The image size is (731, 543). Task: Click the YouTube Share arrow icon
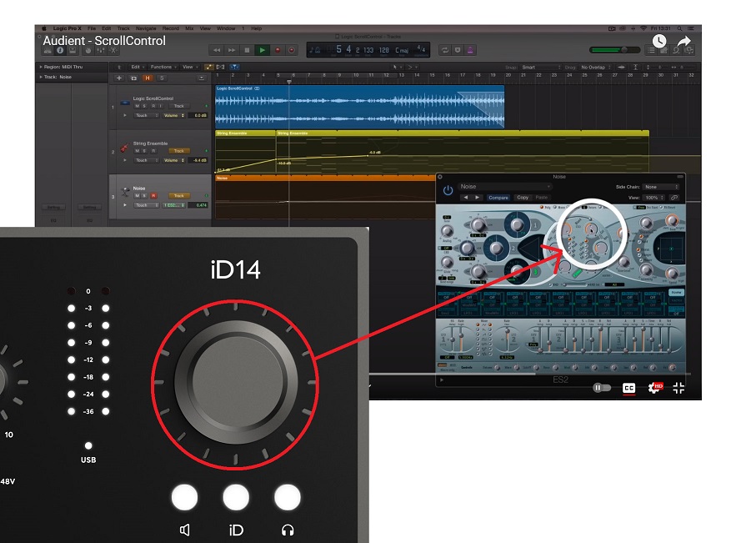(x=684, y=41)
